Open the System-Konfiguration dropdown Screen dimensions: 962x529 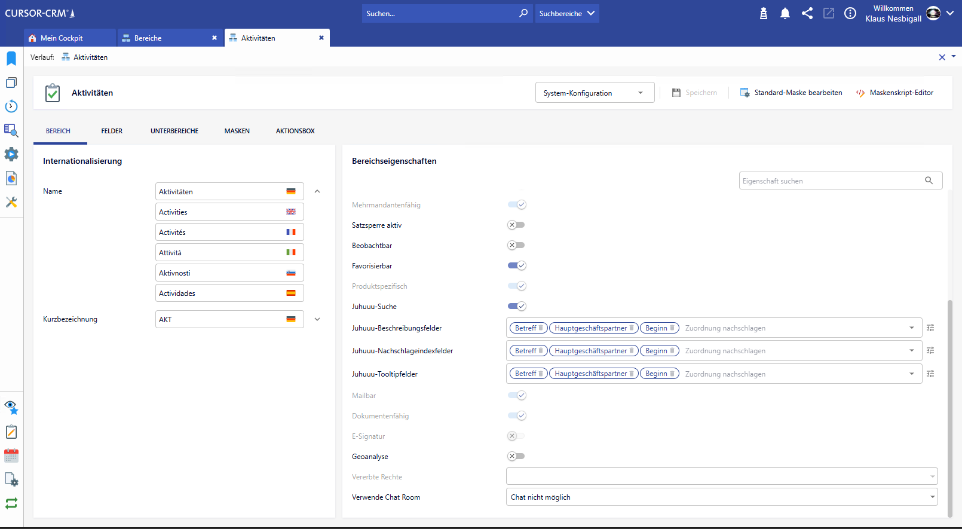(594, 93)
